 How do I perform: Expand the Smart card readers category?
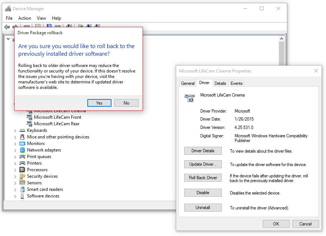pyautogui.click(x=15, y=190)
